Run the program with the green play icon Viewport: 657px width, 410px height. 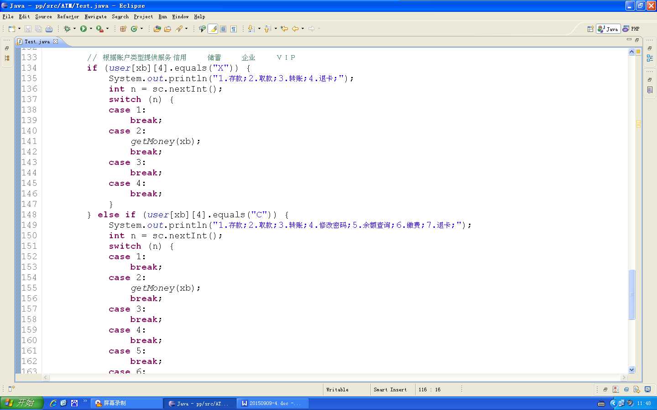[83, 29]
